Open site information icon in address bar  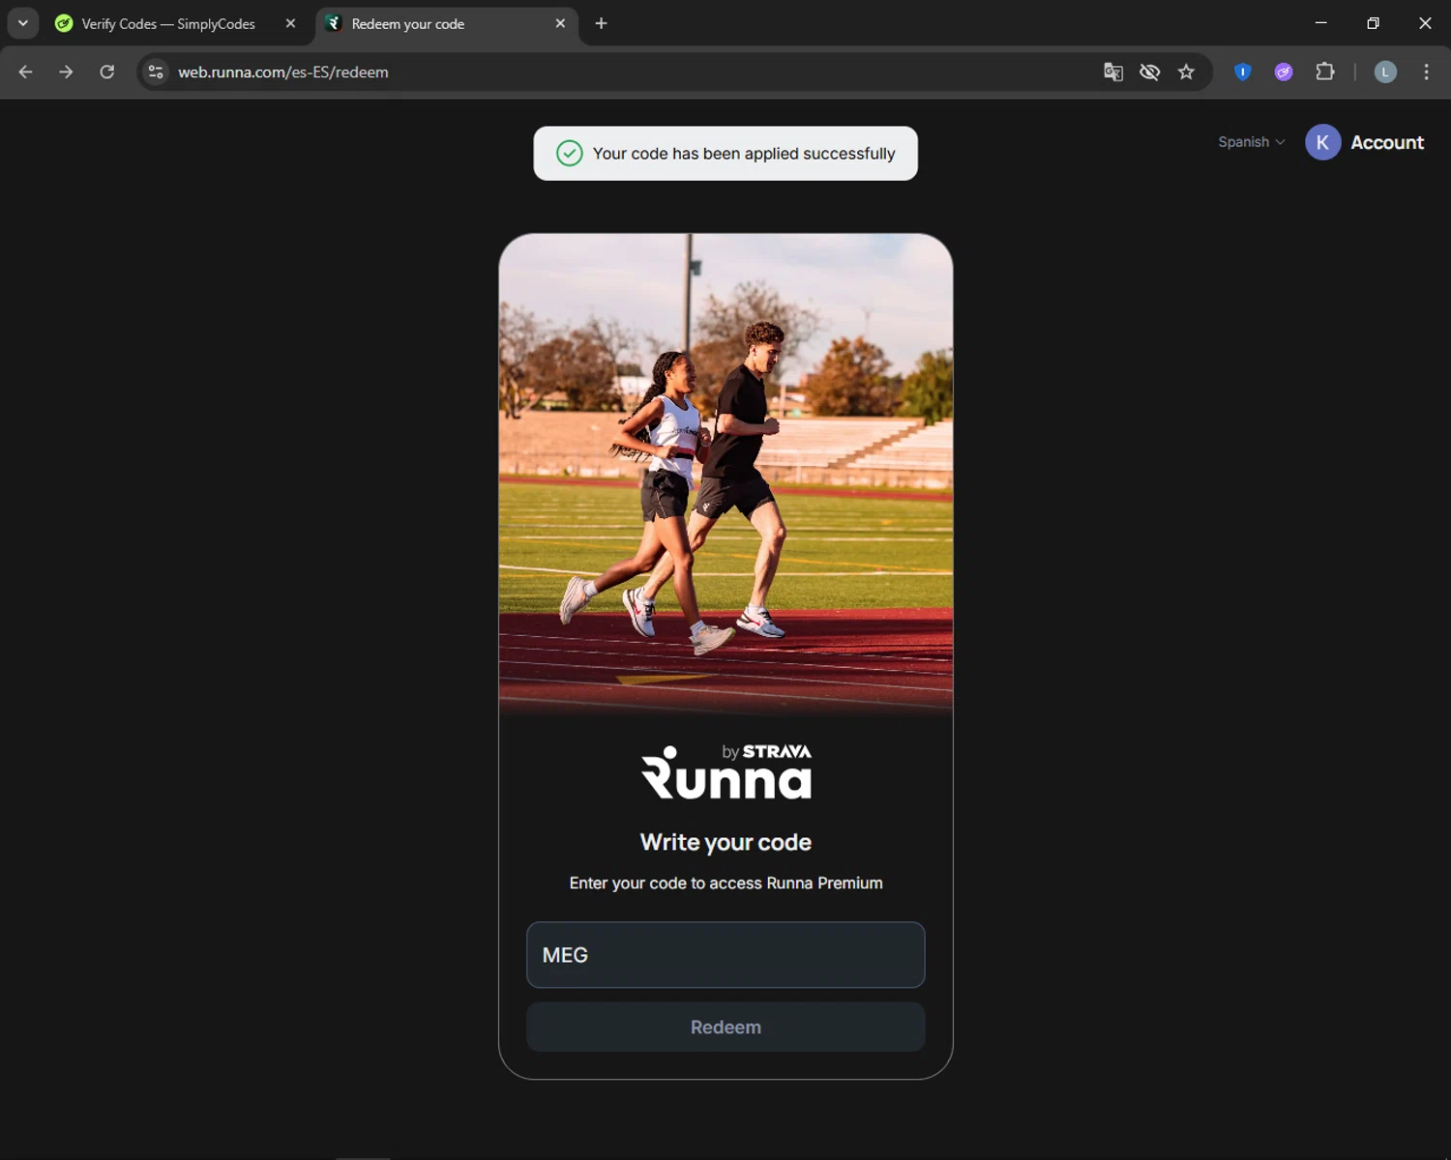pyautogui.click(x=156, y=72)
